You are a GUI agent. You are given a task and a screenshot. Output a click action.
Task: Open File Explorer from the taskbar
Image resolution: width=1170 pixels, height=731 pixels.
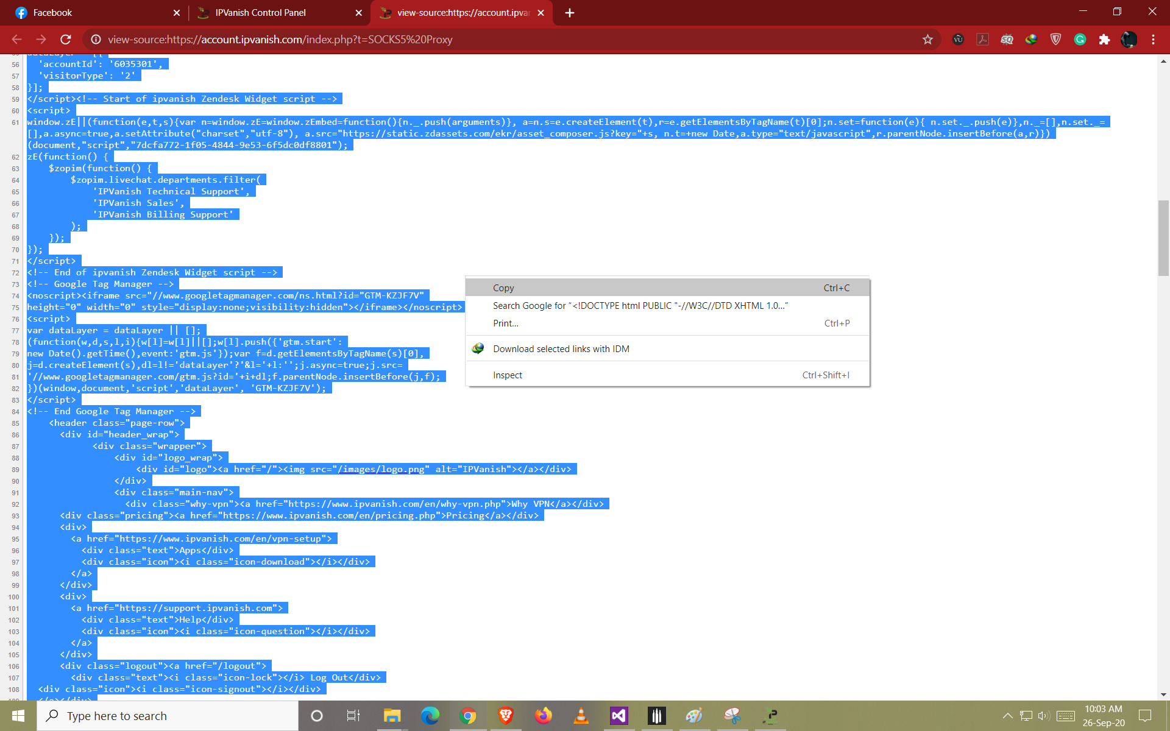click(x=392, y=716)
